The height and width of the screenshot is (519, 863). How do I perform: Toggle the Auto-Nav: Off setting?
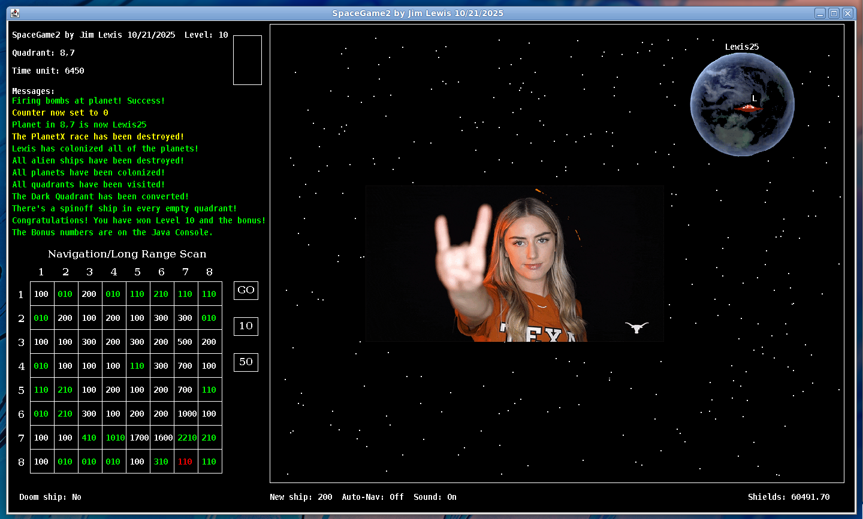[x=372, y=497]
